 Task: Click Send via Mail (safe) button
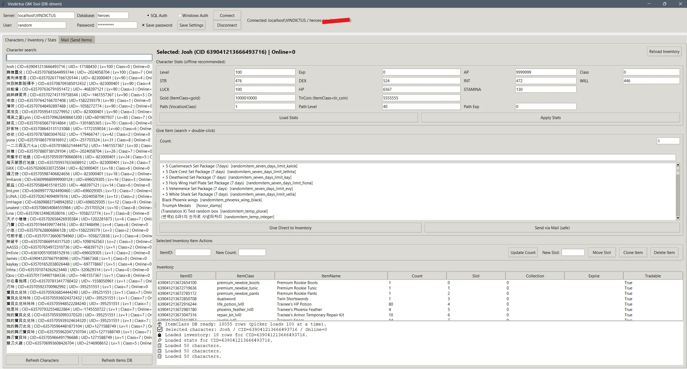click(552, 228)
